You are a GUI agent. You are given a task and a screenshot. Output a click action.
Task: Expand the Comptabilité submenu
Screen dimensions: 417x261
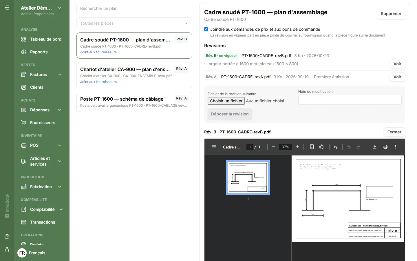tap(61, 209)
